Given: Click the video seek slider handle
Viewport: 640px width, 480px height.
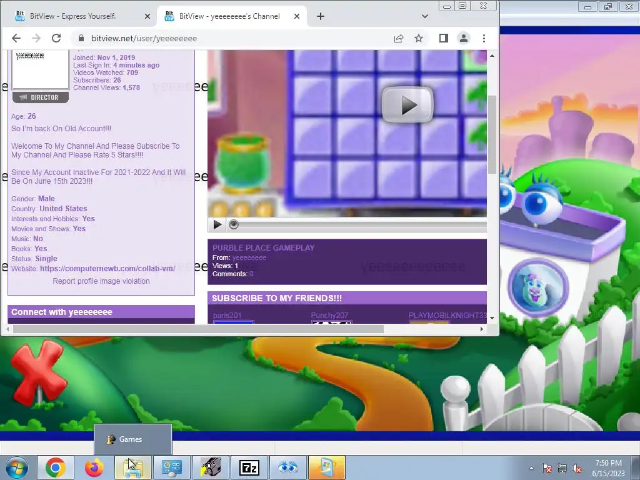Looking at the screenshot, I should point(234,224).
